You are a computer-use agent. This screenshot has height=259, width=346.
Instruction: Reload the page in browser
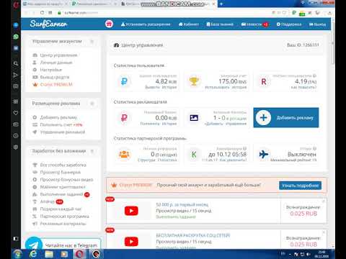point(42,13)
